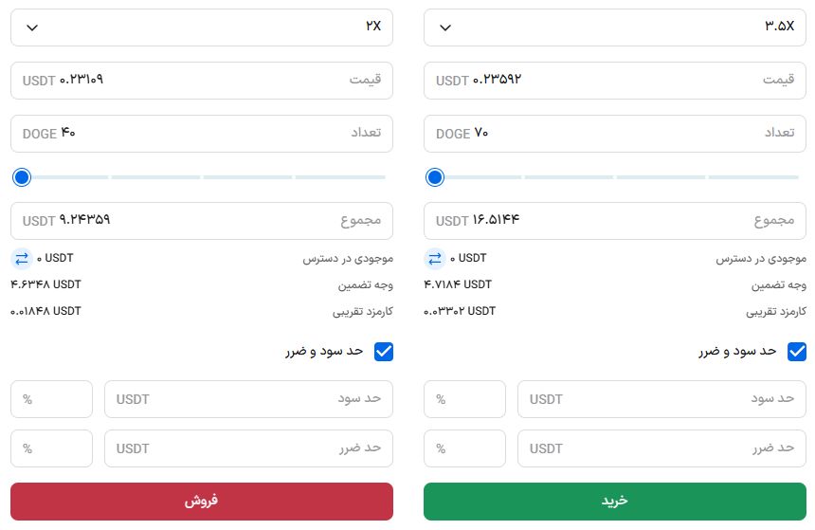Click the buy total field showing 16.5144
Viewport: 815px width, 530px height.
(615, 221)
